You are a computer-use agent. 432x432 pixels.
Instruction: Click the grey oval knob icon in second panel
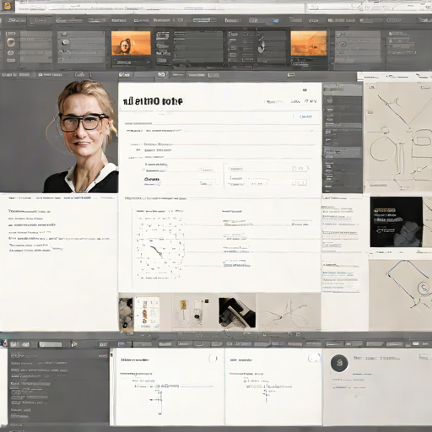click(65, 42)
